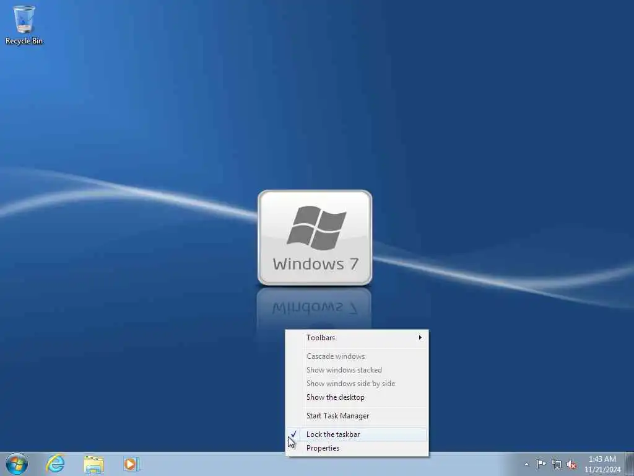Open Windows Media Player from taskbar

click(x=132, y=464)
